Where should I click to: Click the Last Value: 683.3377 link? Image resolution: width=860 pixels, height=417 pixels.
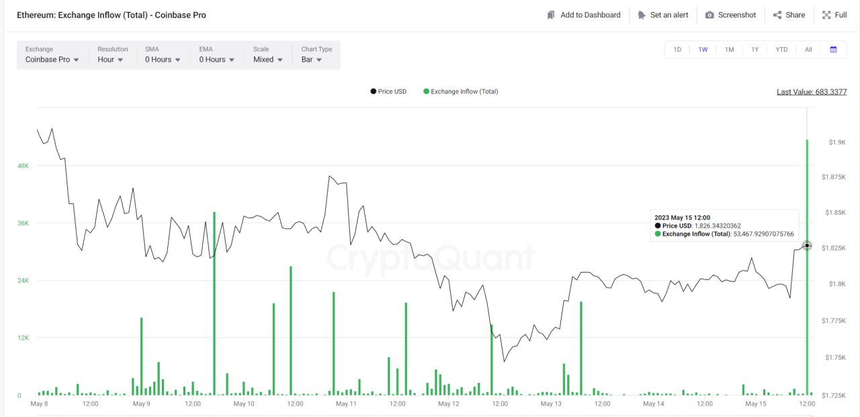point(812,92)
